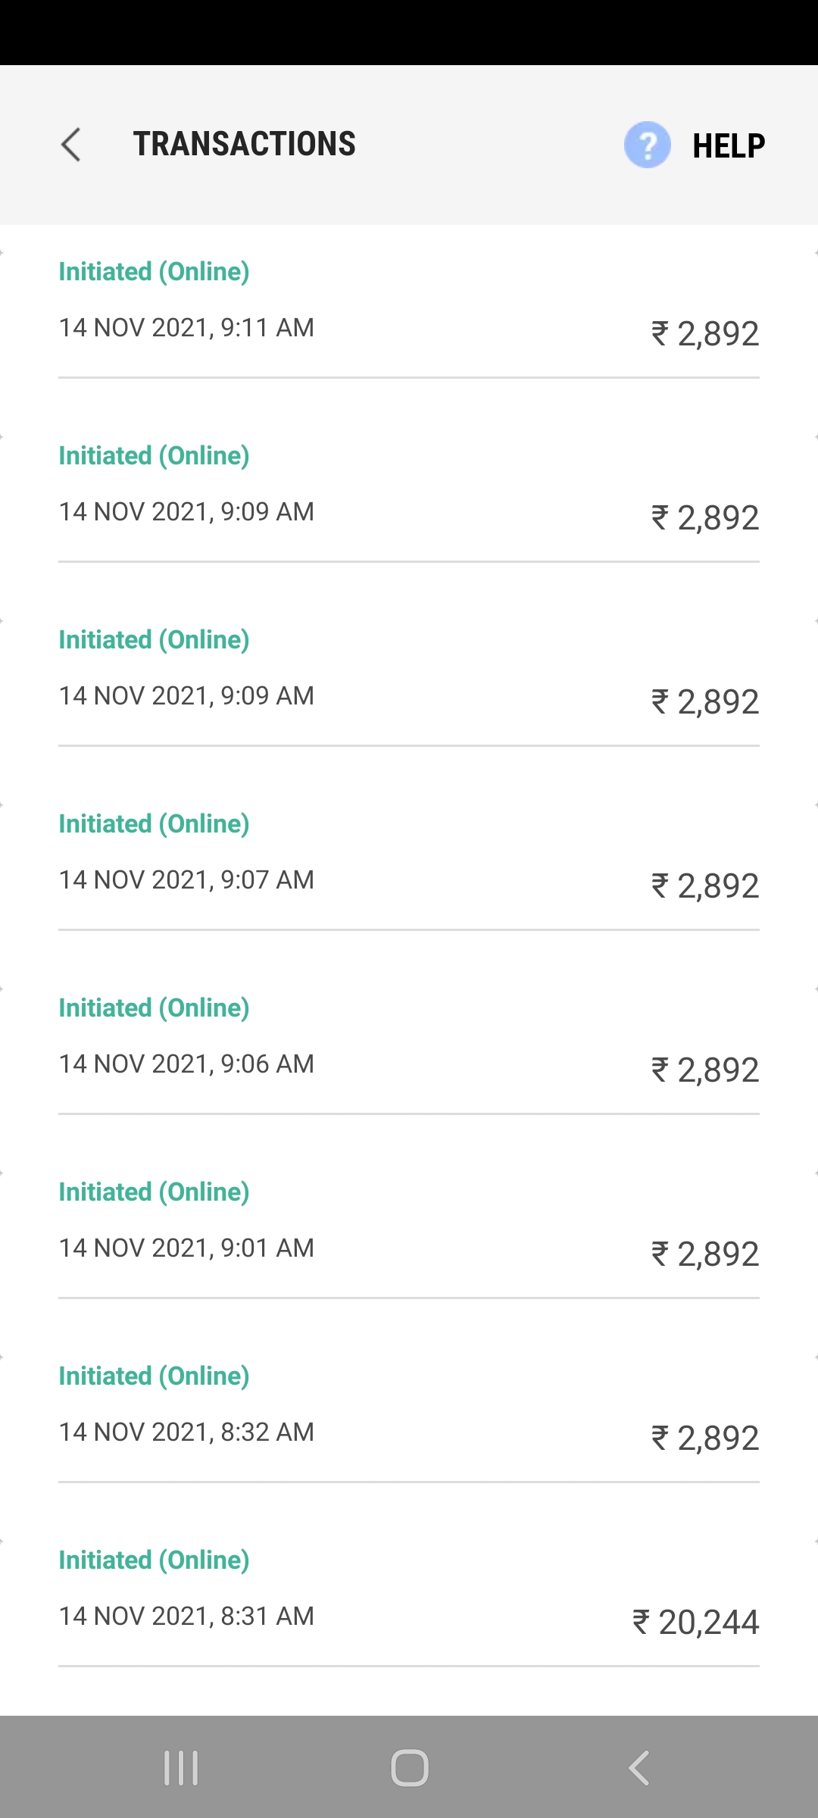818x1818 pixels.
Task: Select the 8:32 AM transaction entry
Action: 409,1407
